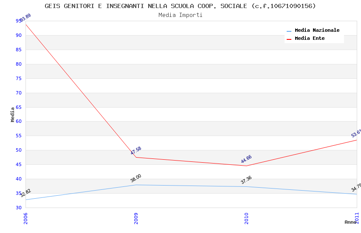Click the y-axis tick 40
This screenshot has height=233, width=361.
tap(19, 179)
